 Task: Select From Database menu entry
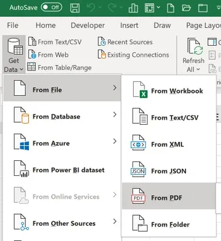[x=62, y=114]
